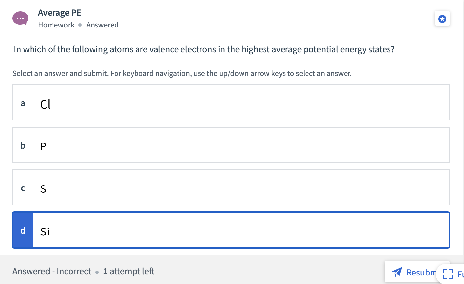The image size is (464, 284).
Task: Click the Answered status label
Action: coord(102,25)
